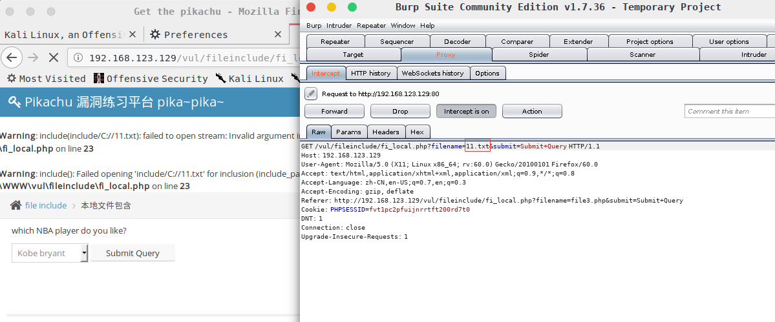
Task: Switch to Kali Linux, an Offensive tab
Action: point(63,34)
